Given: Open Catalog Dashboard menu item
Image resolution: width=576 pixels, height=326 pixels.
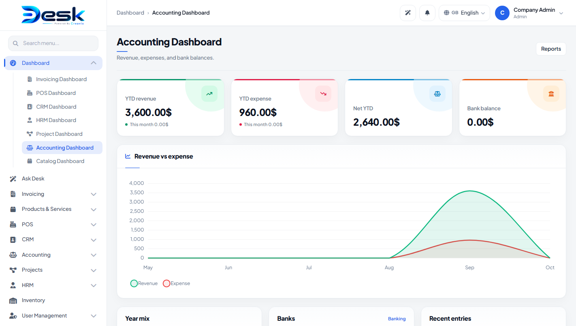Looking at the screenshot, I should pos(62,161).
